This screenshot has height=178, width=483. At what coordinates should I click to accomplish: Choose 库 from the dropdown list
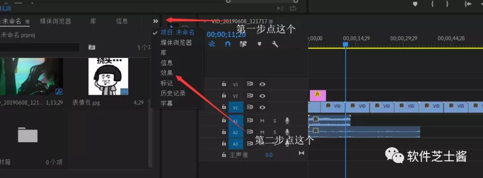pos(164,53)
